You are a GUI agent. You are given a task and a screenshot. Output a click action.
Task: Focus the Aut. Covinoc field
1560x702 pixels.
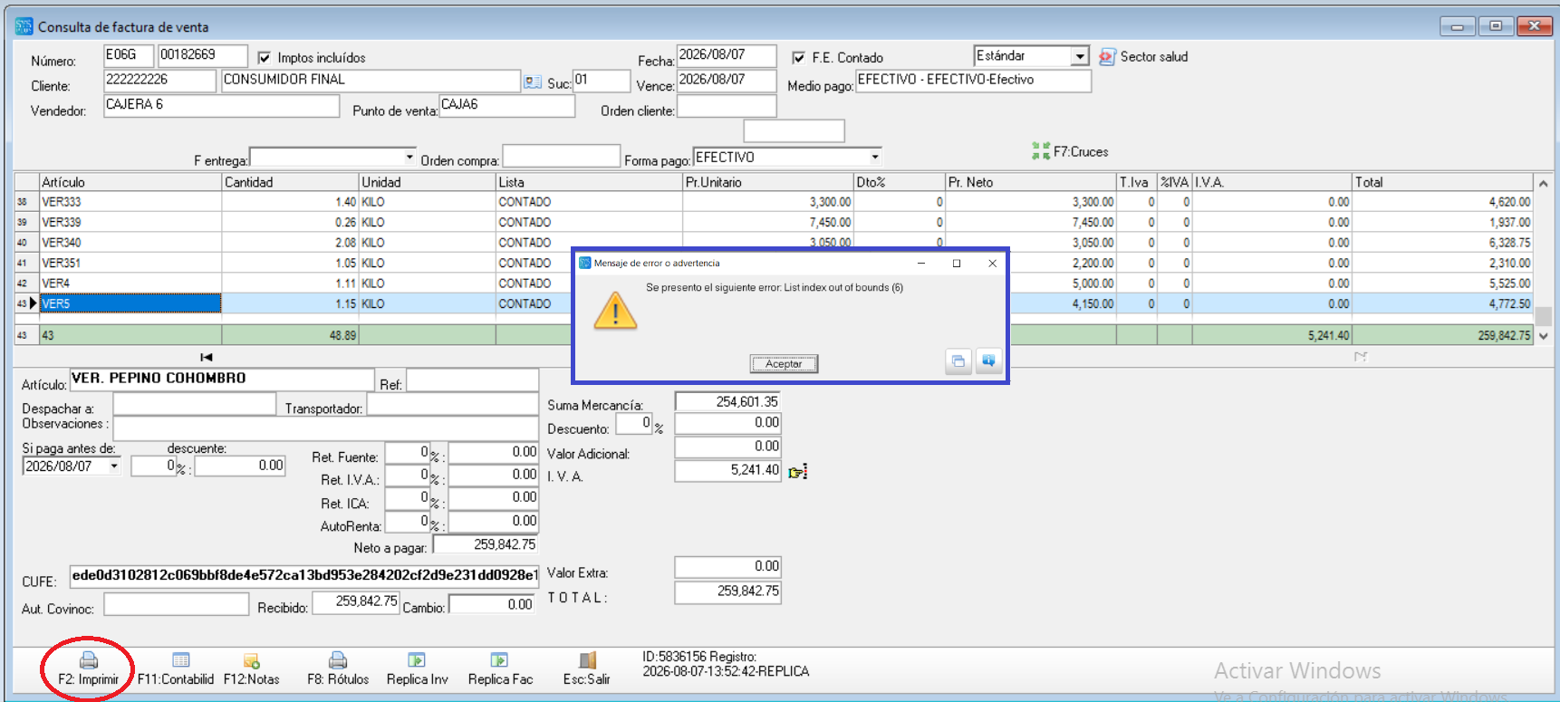tap(176, 604)
